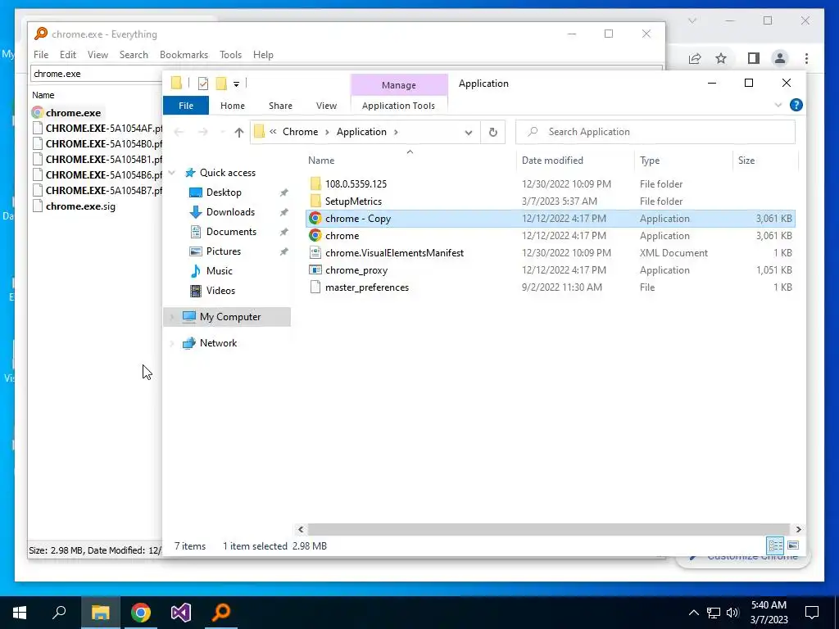Open the Search menu in Everything
This screenshot has width=839, height=629.
134,55
